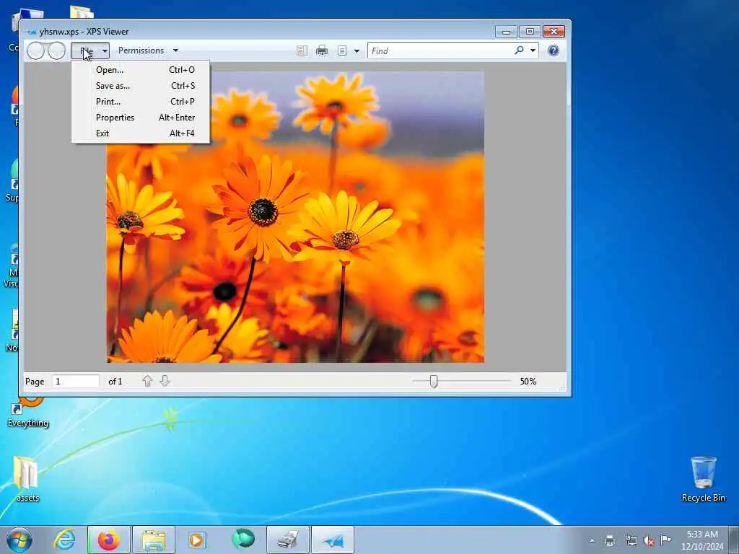This screenshot has height=554, width=739.
Task: Open the Permissions dropdown menu
Action: (148, 50)
